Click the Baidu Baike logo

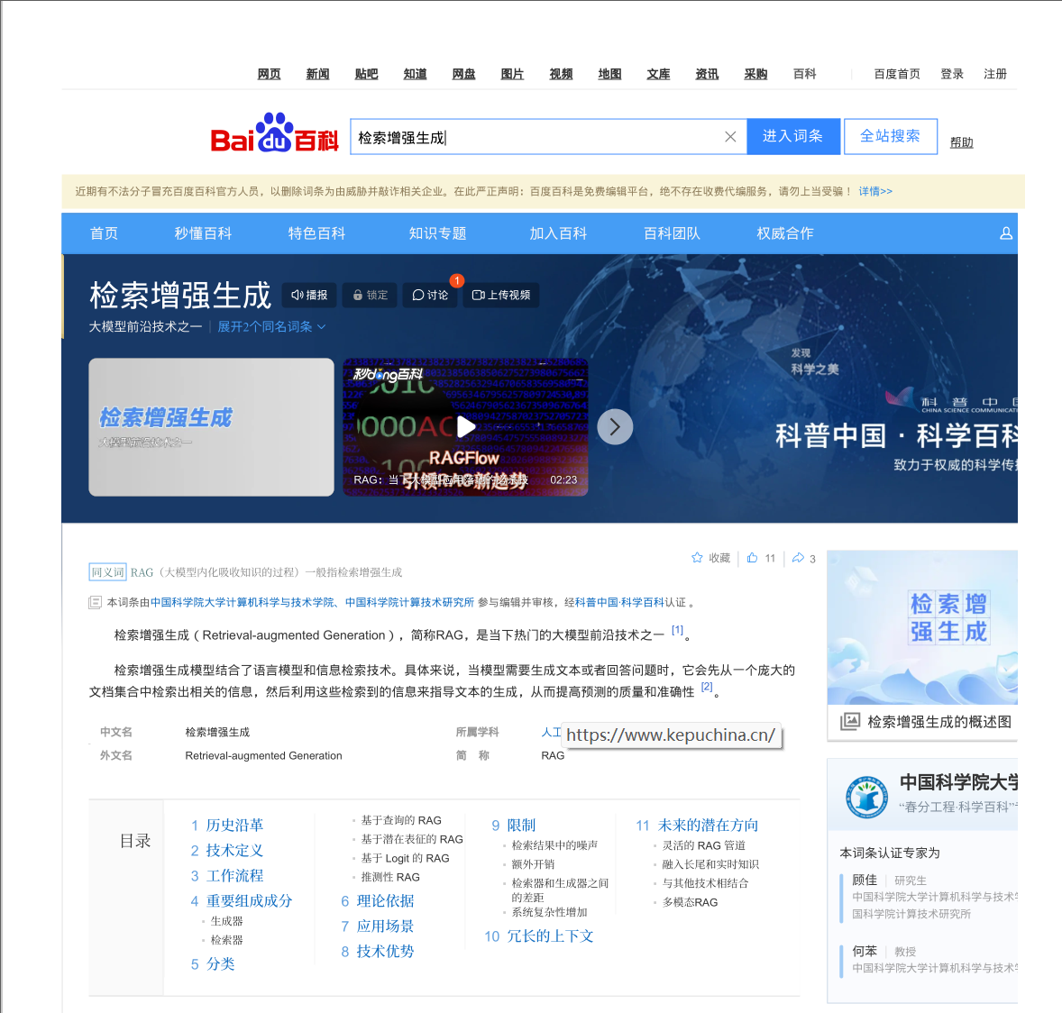(274, 133)
